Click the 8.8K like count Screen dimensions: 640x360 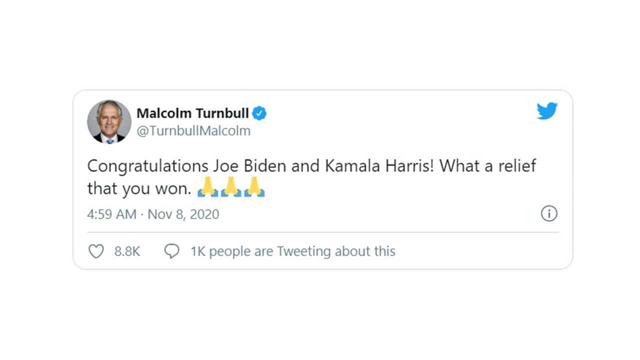coord(126,251)
